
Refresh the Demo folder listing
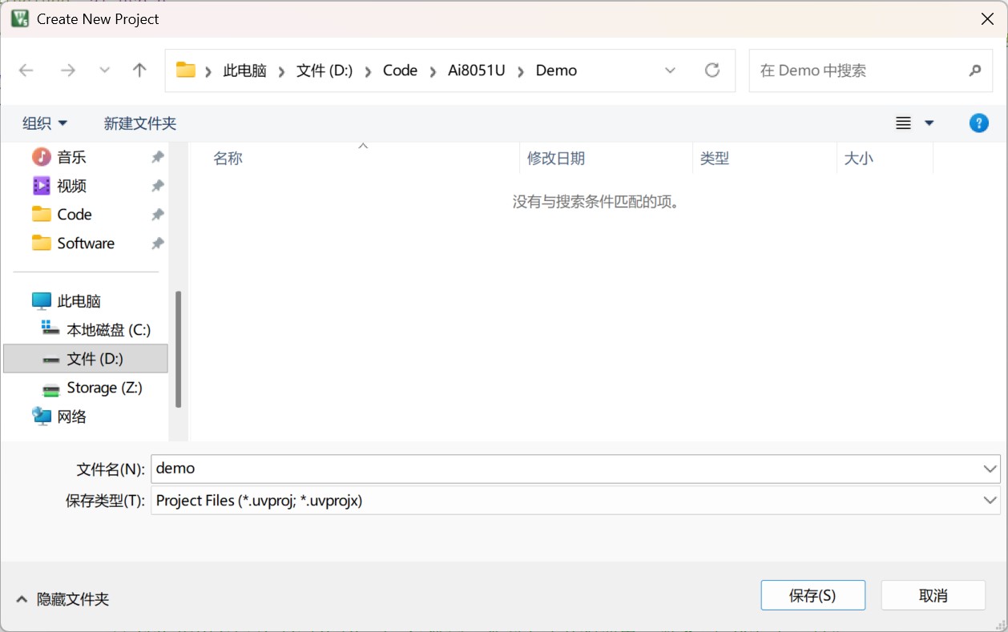point(712,70)
